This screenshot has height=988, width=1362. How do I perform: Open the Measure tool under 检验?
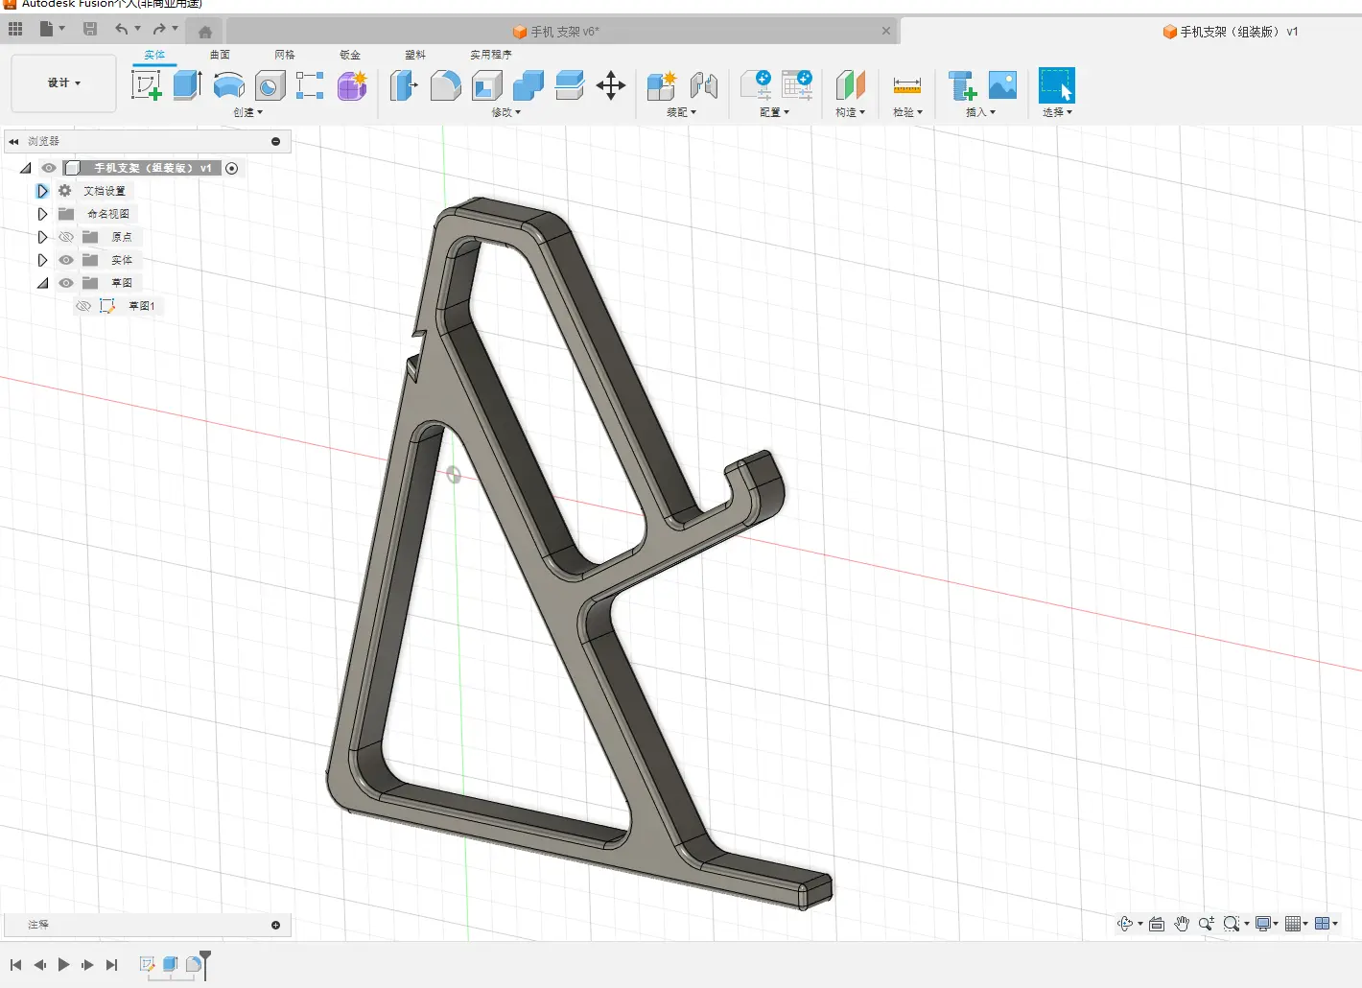(906, 85)
